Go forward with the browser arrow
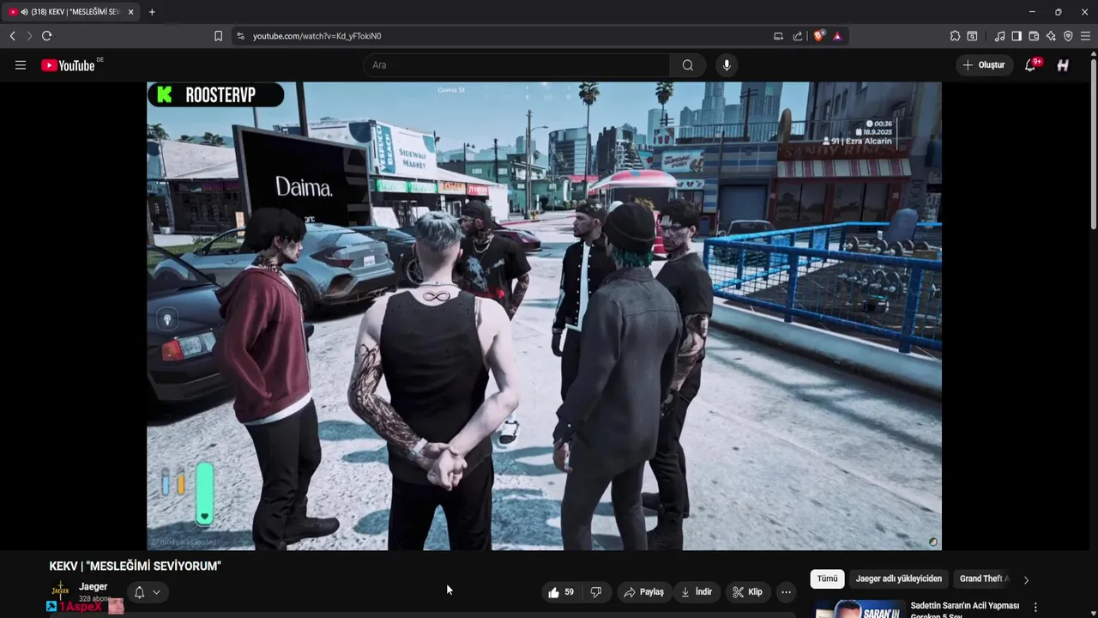Image resolution: width=1098 pixels, height=618 pixels. point(29,36)
